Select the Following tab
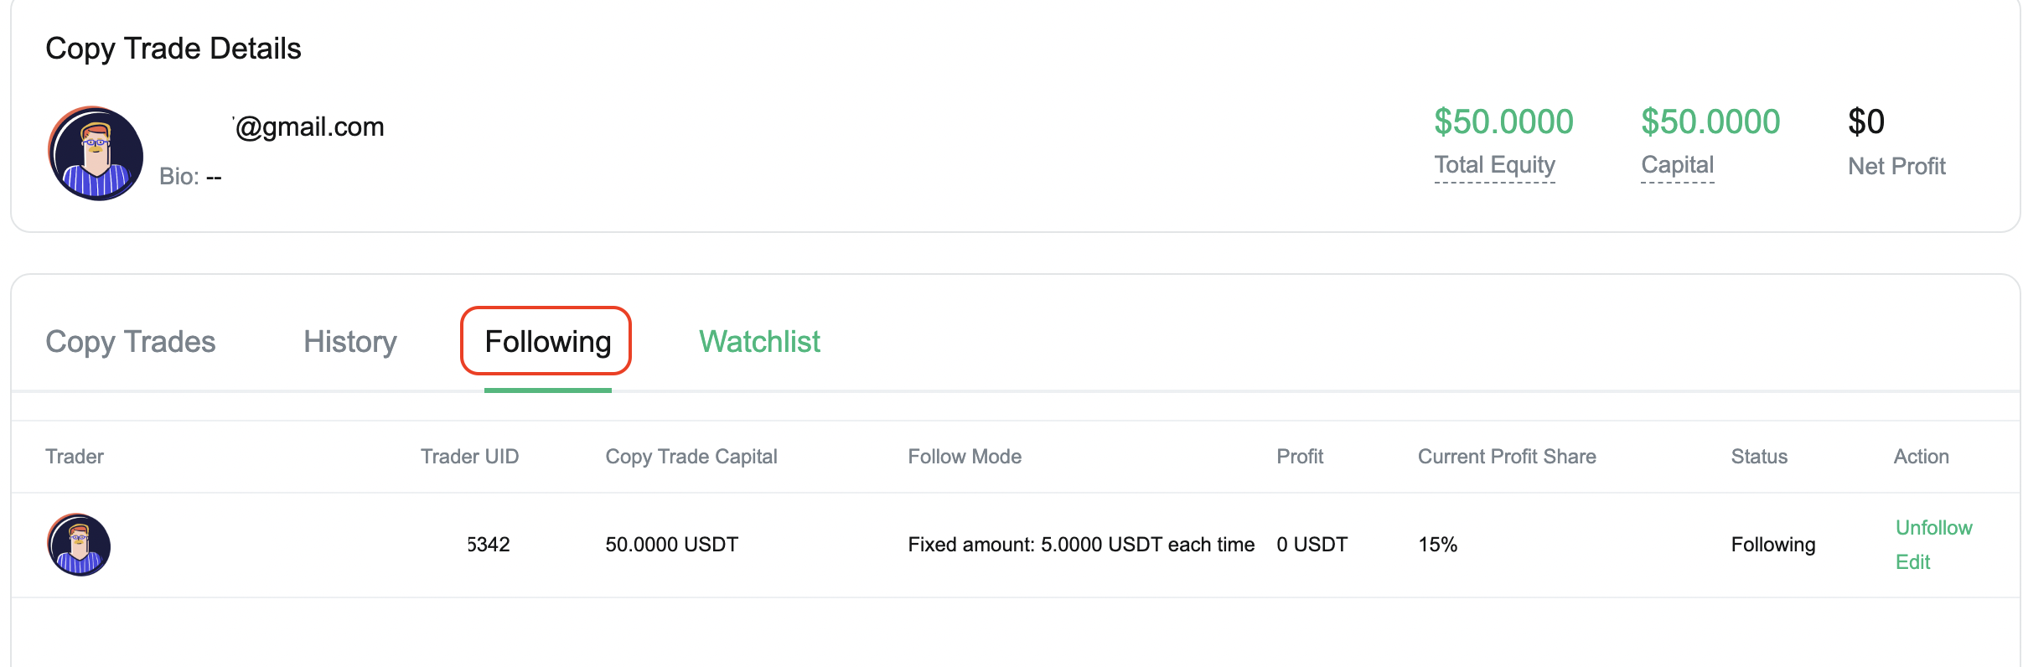Image resolution: width=2023 pixels, height=667 pixels. coord(547,342)
